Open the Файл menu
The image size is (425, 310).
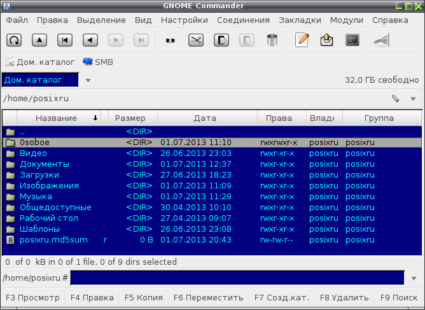(17, 20)
